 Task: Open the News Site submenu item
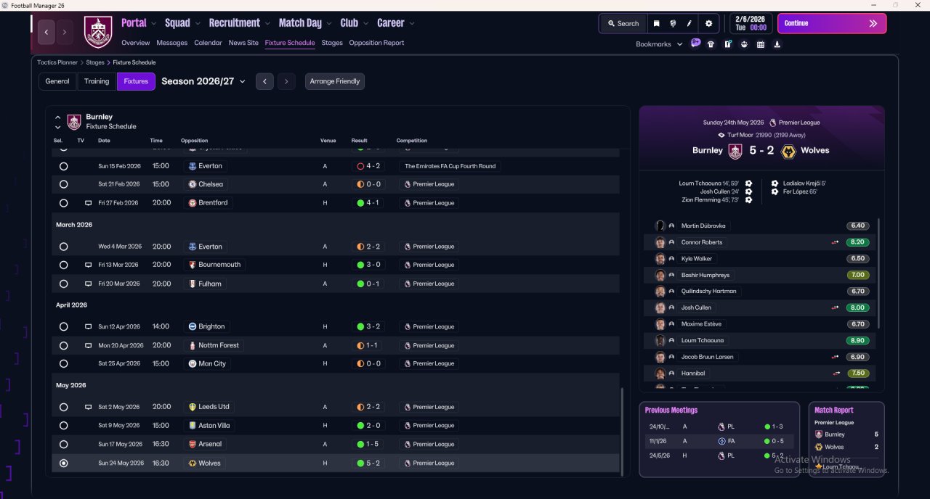[243, 43]
